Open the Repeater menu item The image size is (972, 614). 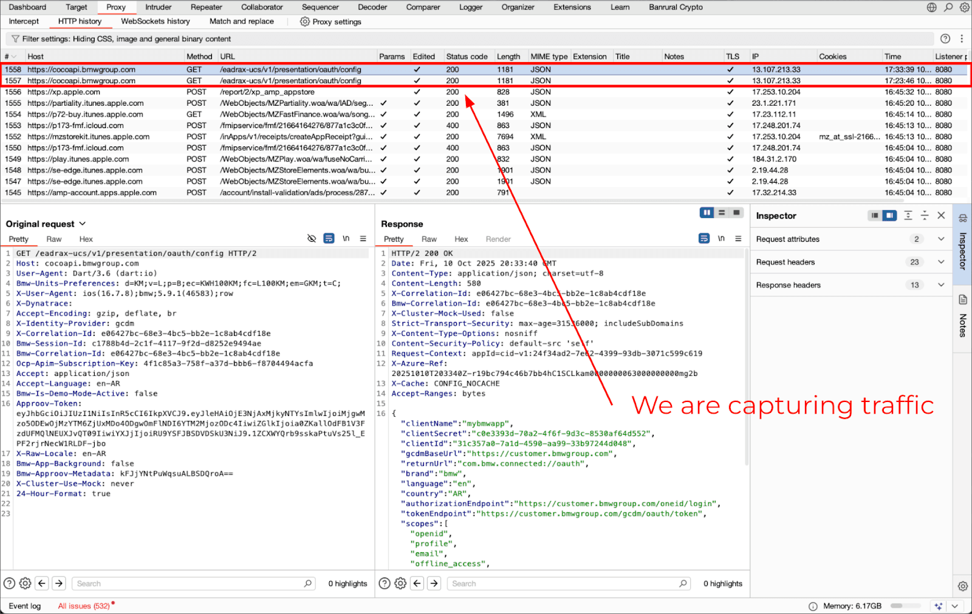206,7
